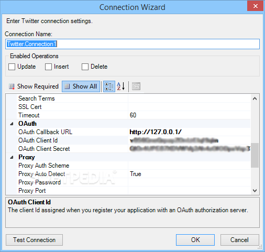Click the Property Pages icon

[x=136, y=86]
